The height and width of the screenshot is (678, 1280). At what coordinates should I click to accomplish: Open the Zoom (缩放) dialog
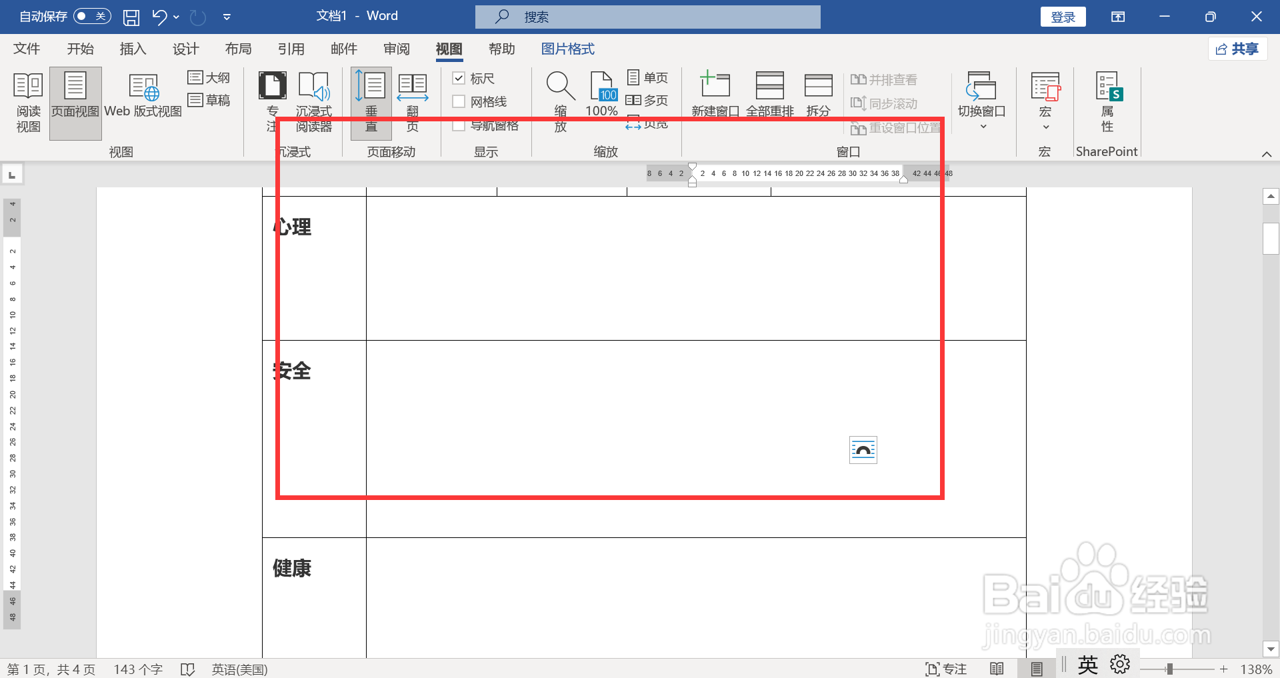(x=561, y=103)
